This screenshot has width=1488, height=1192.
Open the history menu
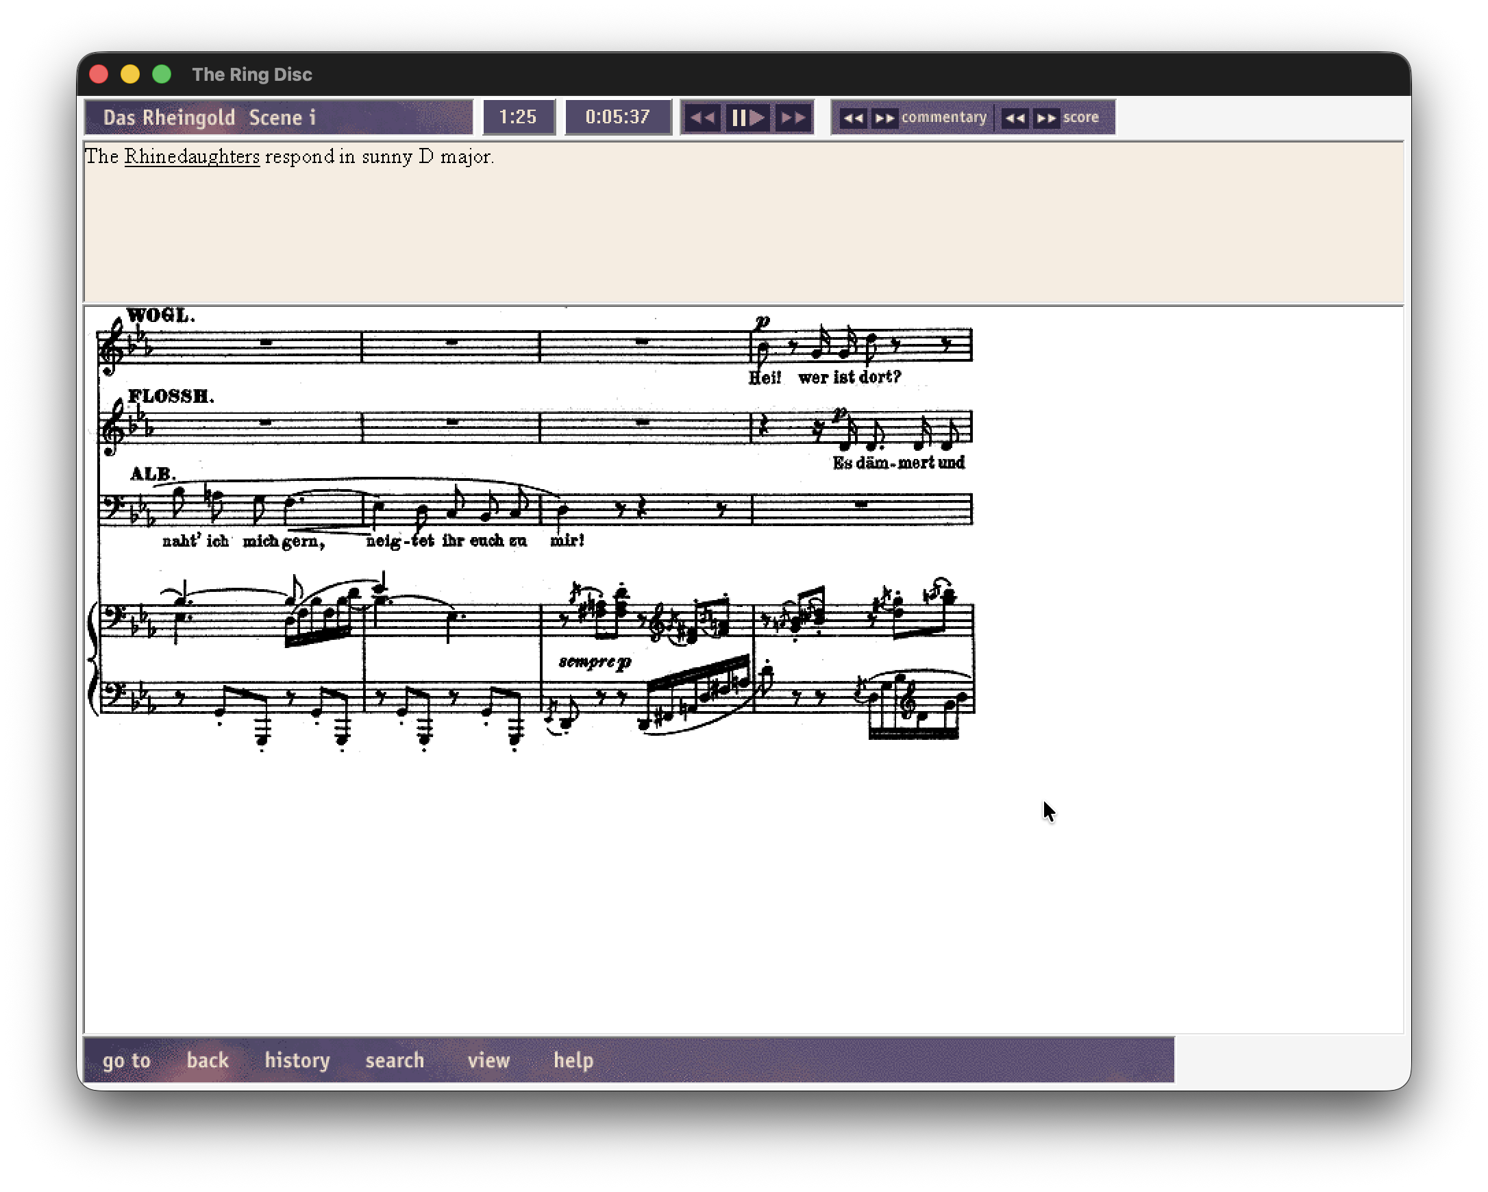point(297,1060)
